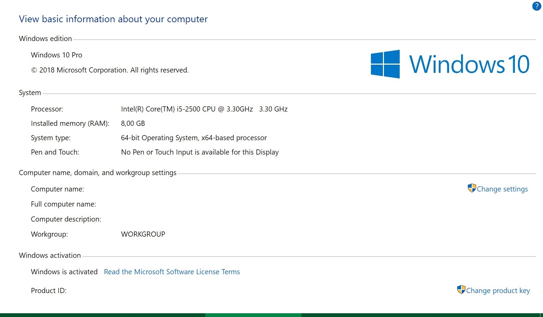Screen dimensions: 543x317
Task: Click the 'View basic information about your computer' heading
Action: point(113,19)
